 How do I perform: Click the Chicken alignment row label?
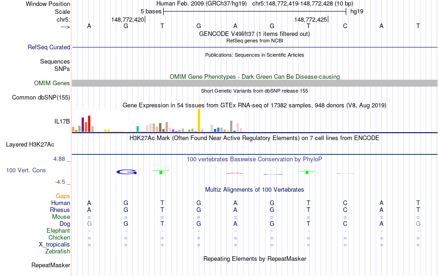(59, 237)
